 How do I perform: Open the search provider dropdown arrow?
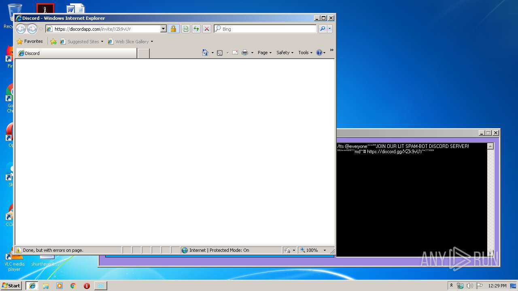coord(330,29)
